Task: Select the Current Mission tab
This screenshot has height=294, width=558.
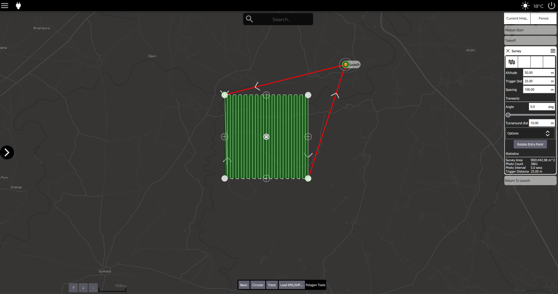Action: point(517,18)
